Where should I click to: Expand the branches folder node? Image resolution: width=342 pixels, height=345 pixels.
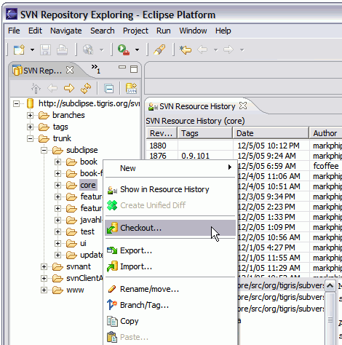(30, 115)
